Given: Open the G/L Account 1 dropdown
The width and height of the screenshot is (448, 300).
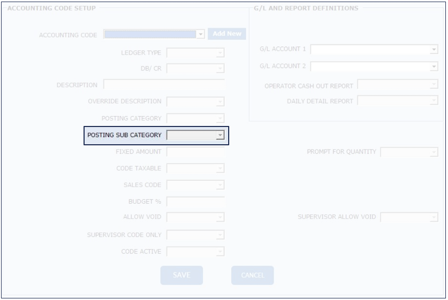Looking at the screenshot, I should pos(374,50).
